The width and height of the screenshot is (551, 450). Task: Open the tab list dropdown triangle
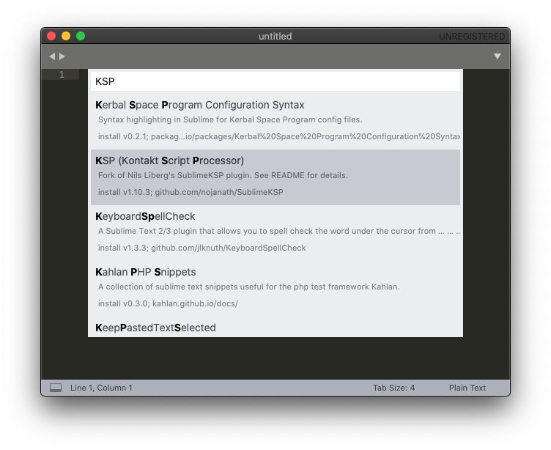pyautogui.click(x=498, y=56)
